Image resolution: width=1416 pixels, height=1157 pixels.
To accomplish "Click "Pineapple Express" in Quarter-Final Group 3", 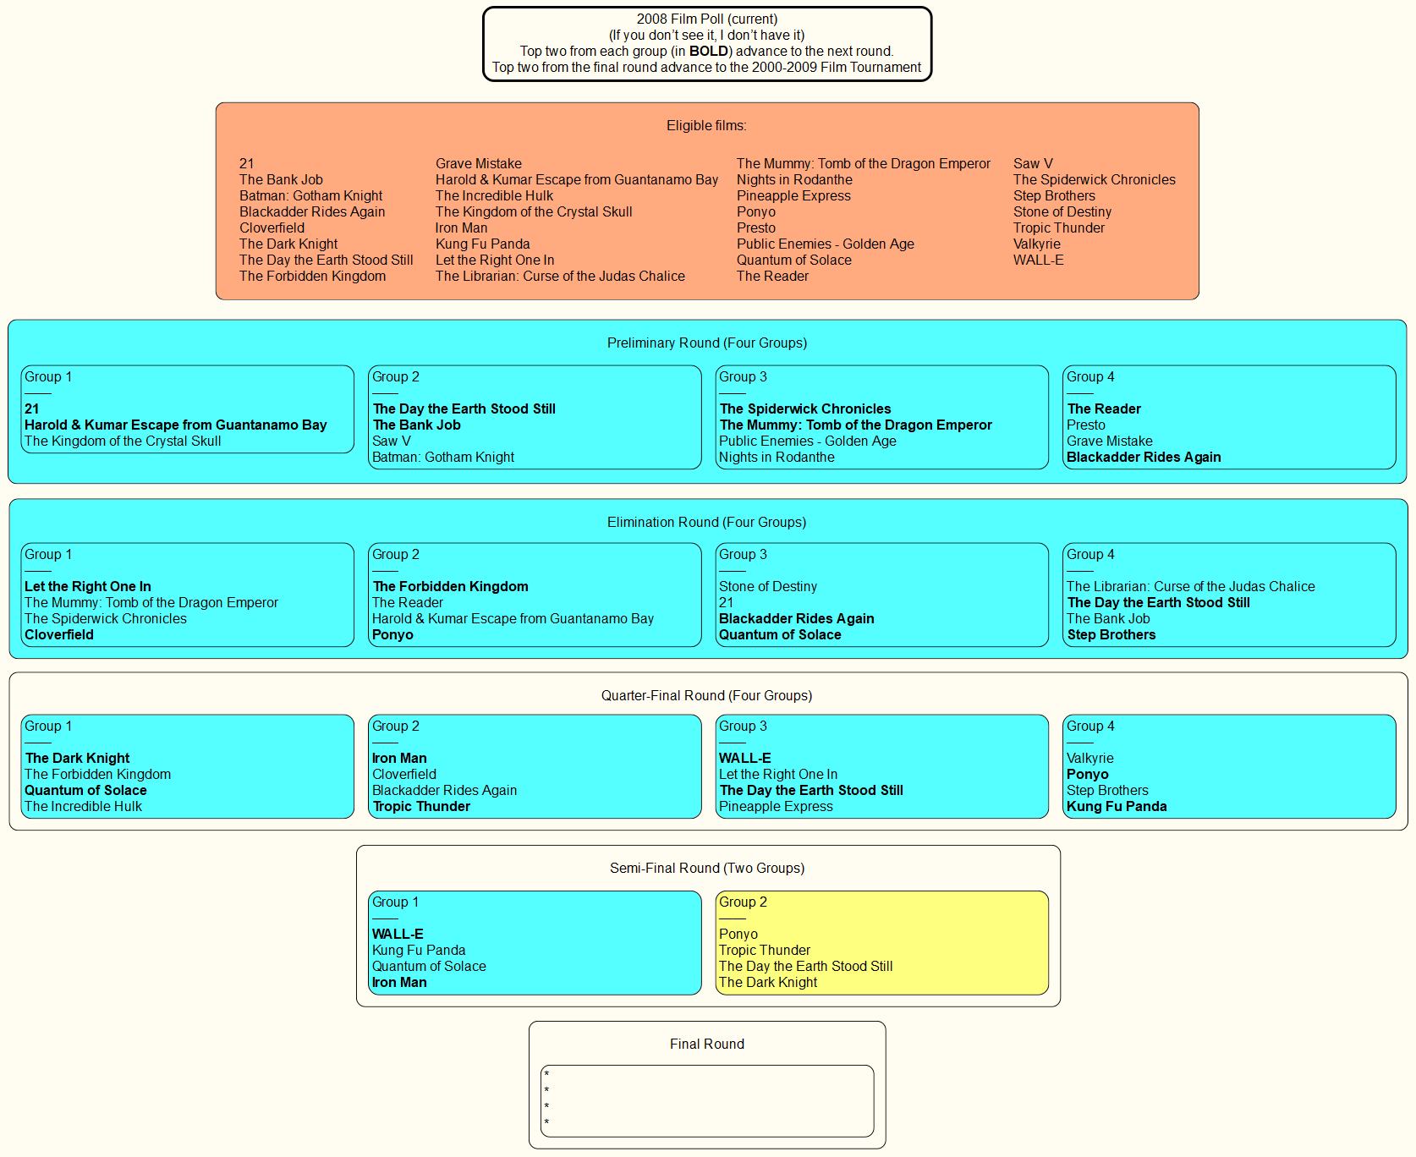I will tap(776, 806).
